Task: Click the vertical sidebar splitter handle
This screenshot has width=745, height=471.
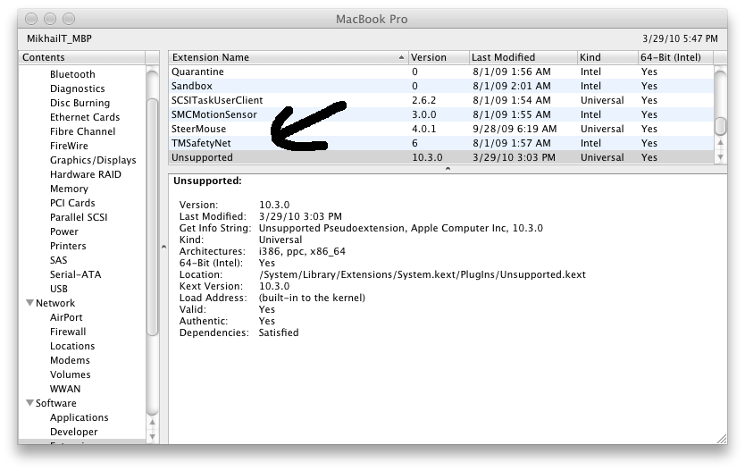Action: [x=163, y=247]
